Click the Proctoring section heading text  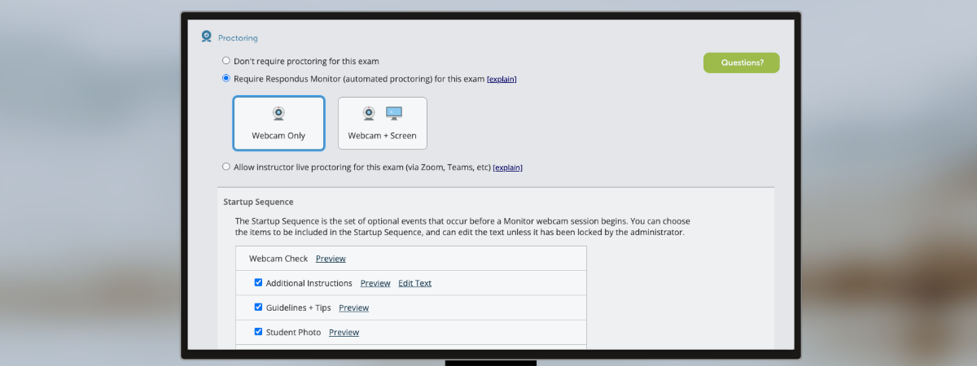238,37
